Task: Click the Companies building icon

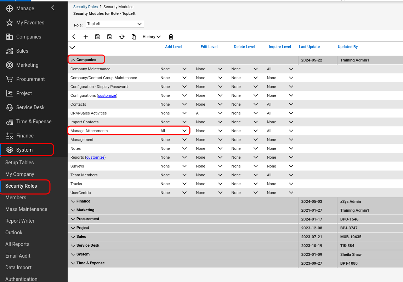Action: (x=10, y=37)
